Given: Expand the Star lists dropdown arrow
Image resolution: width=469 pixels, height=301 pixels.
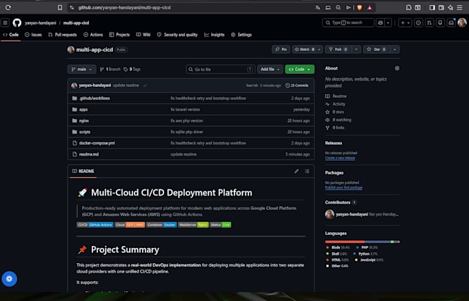Looking at the screenshot, I should [395, 50].
